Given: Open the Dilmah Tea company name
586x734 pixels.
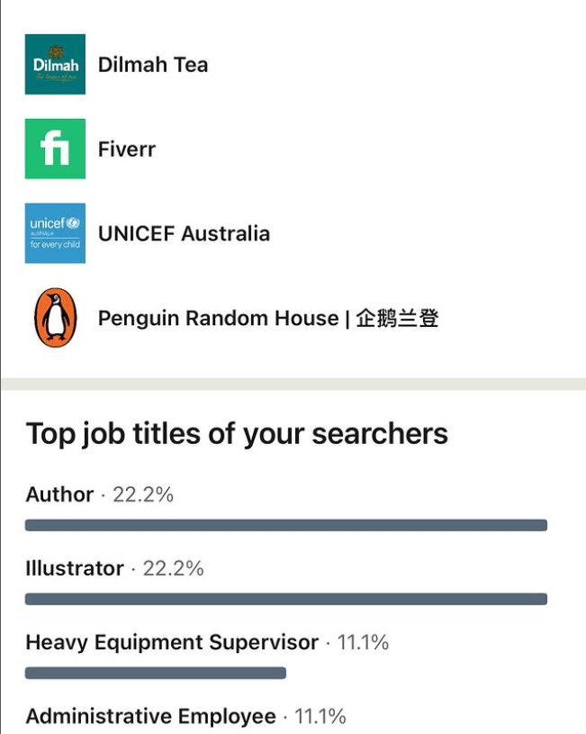Looking at the screenshot, I should tap(152, 65).
